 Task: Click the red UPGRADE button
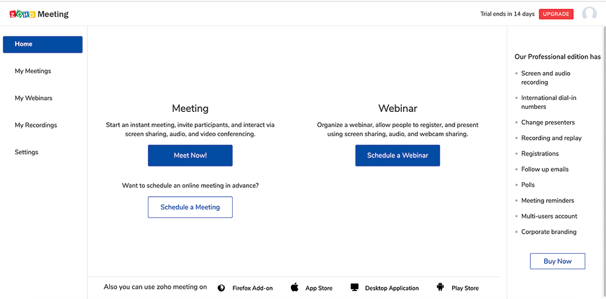556,14
